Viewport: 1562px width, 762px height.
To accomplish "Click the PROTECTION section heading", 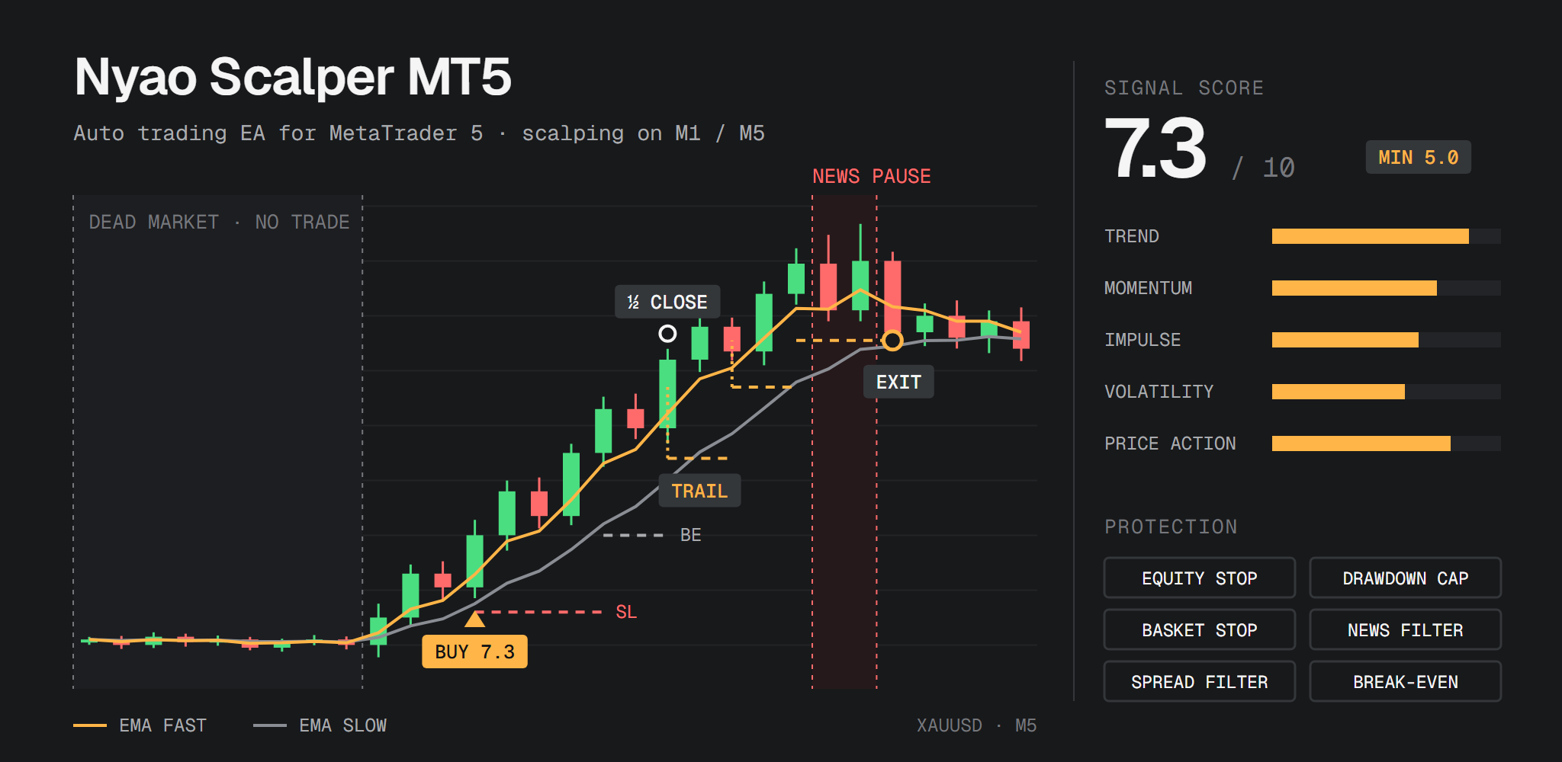I will (x=1171, y=527).
